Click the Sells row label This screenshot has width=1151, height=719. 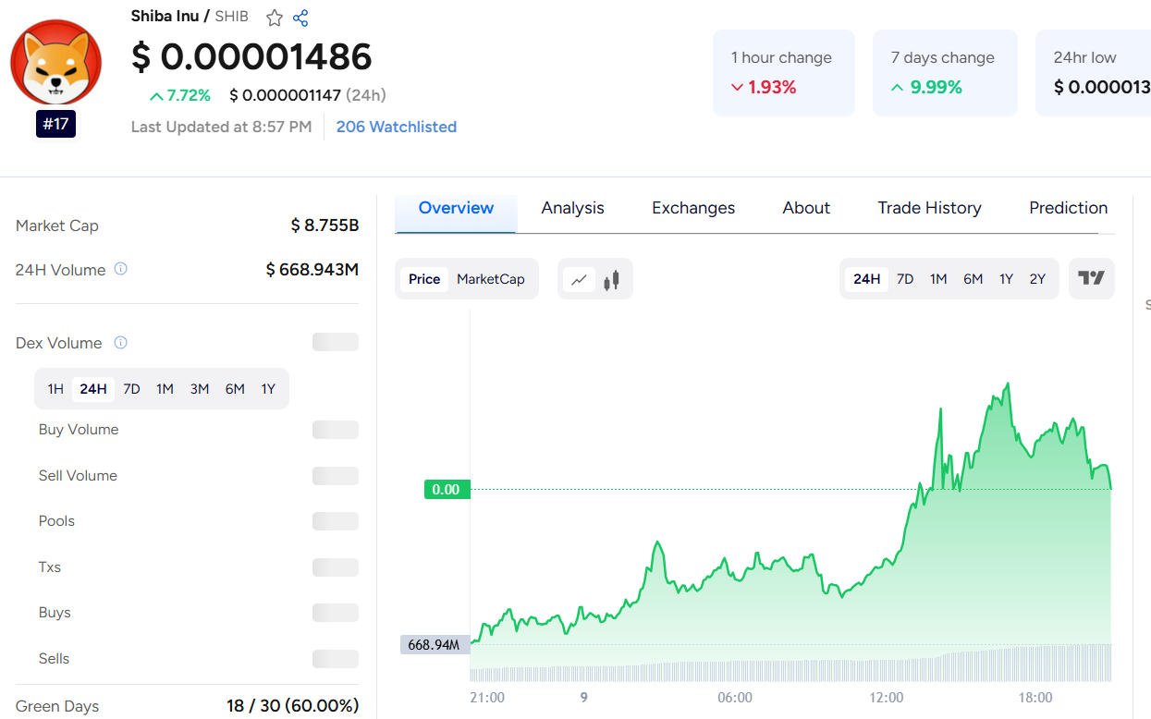(54, 659)
